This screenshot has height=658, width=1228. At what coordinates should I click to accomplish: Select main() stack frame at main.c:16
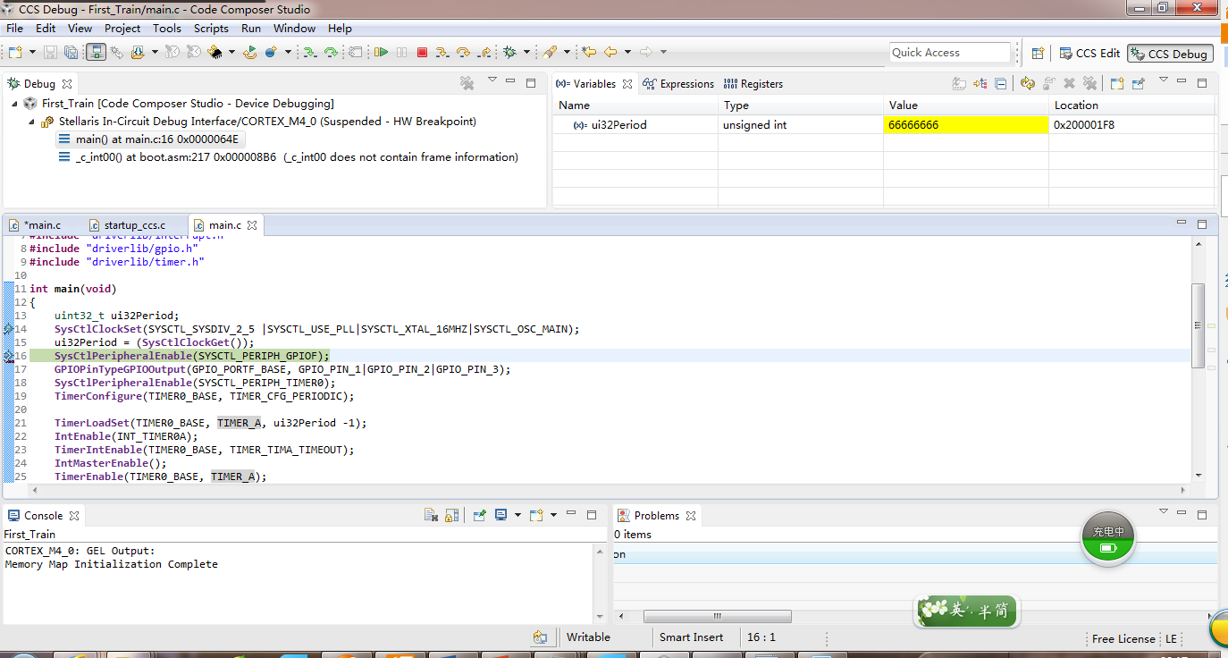coord(149,139)
